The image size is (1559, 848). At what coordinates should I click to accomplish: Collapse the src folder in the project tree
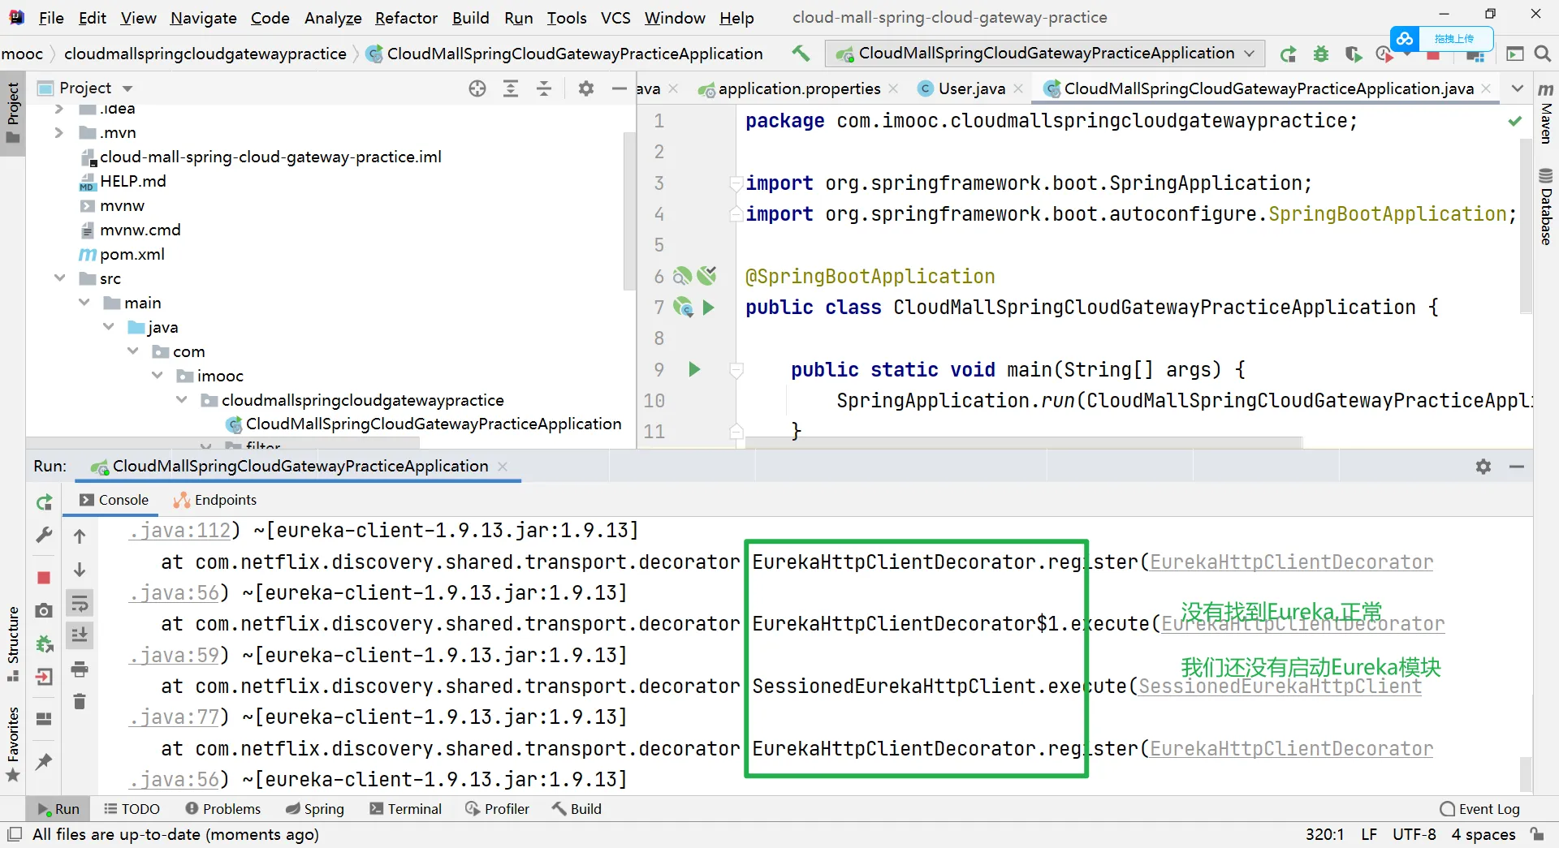pos(60,278)
